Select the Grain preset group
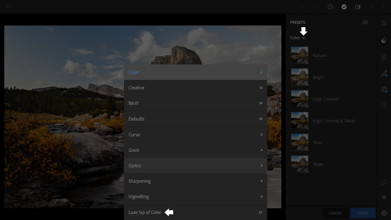Image resolution: width=391 pixels, height=220 pixels. 195,150
